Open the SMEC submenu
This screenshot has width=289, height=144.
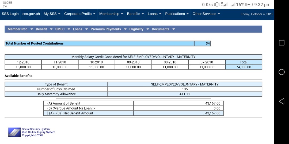click(x=60, y=29)
